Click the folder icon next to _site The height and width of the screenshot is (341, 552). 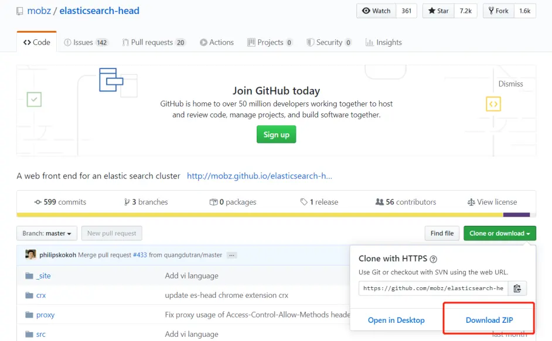[29, 276]
